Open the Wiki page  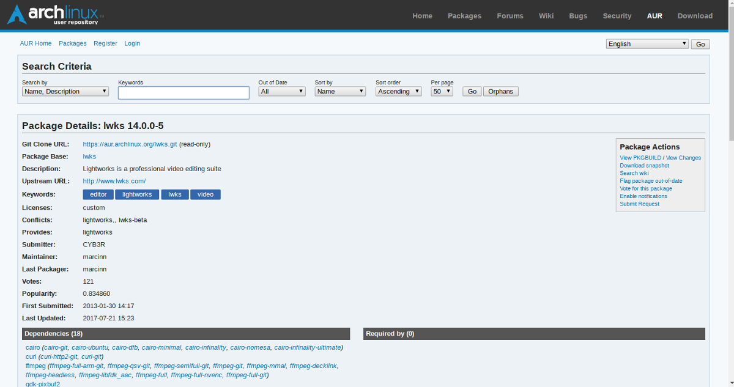click(546, 16)
